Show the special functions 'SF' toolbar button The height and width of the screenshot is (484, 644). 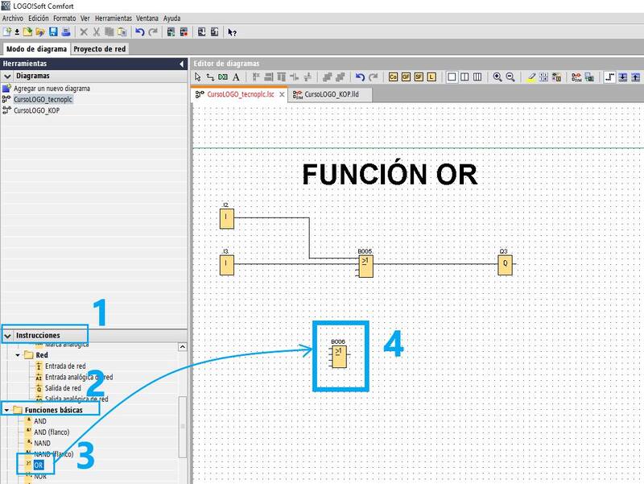click(x=419, y=77)
